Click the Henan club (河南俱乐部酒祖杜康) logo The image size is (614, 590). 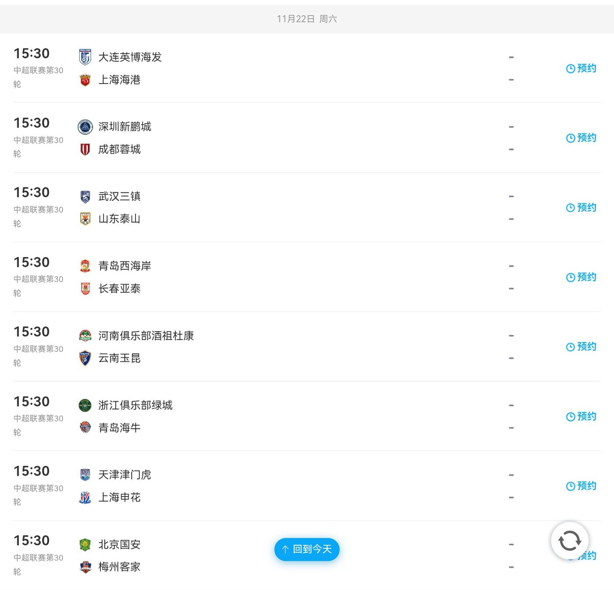tap(85, 336)
